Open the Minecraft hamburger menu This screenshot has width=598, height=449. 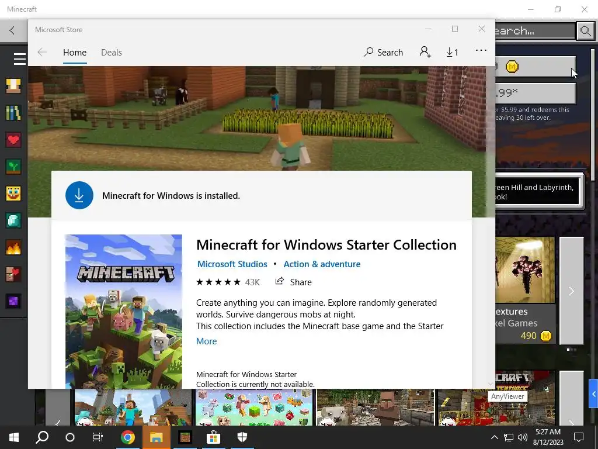click(x=19, y=59)
